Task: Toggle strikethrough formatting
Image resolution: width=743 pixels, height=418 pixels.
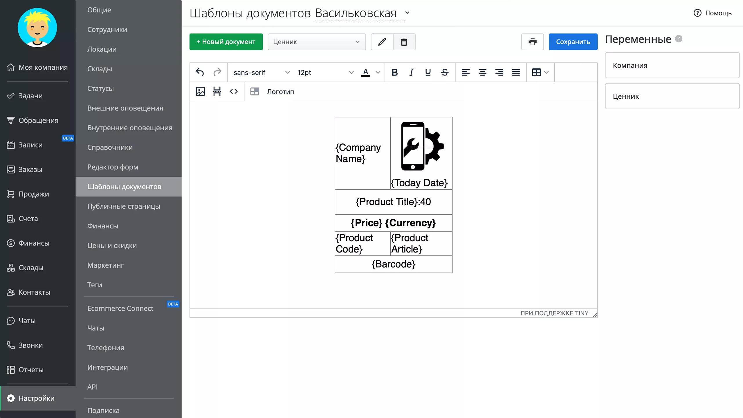Action: point(445,72)
